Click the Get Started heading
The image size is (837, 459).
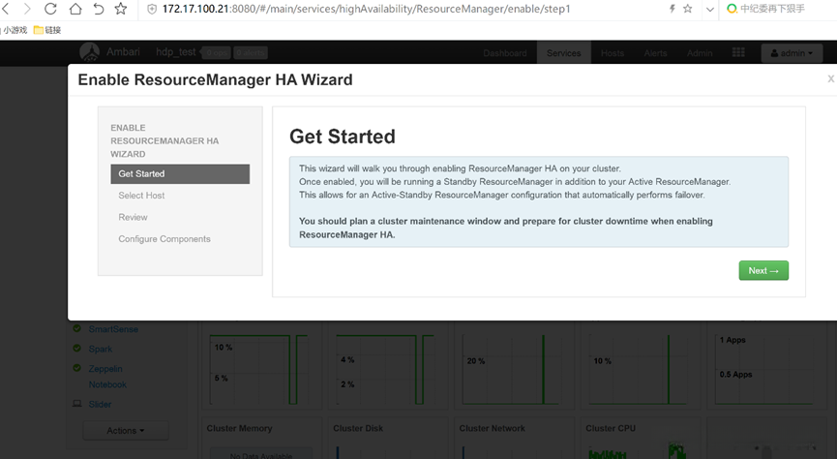pos(343,137)
